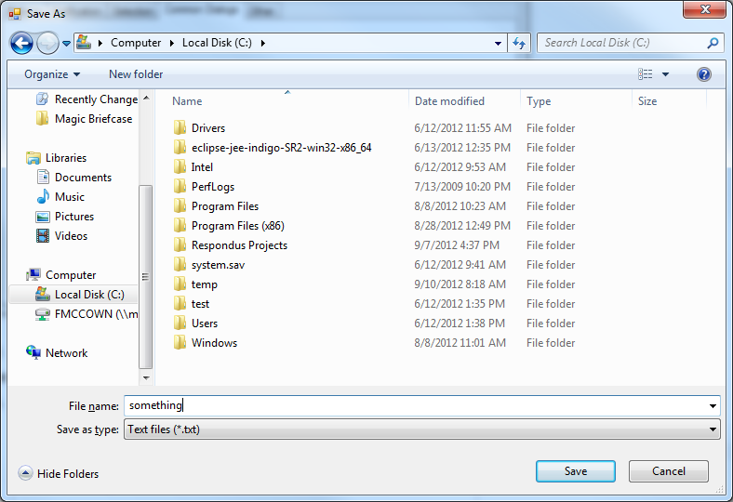This screenshot has width=733, height=502.
Task: Click the Hide Folders label
Action: 68,474
